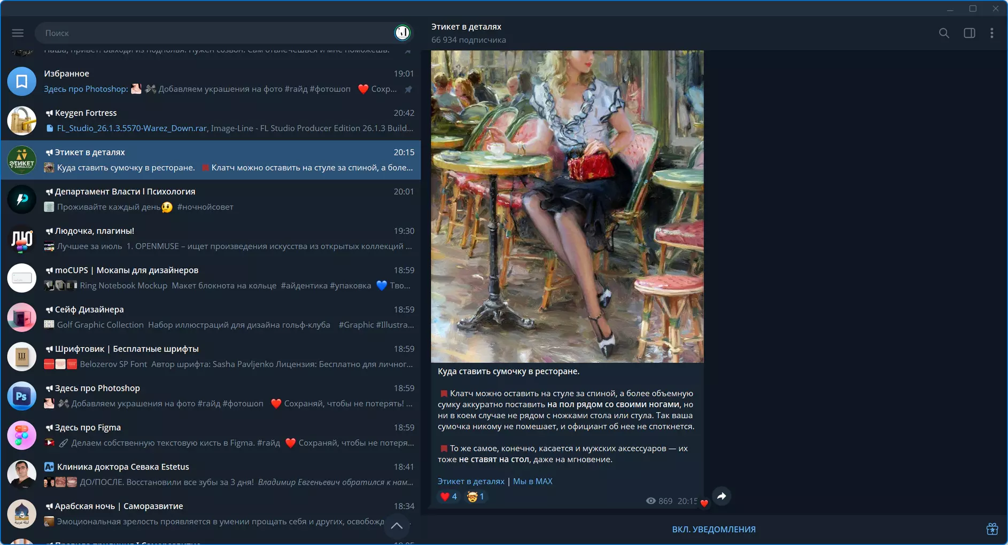Open the cafe painting image in post
This screenshot has width=1008, height=545.
tap(567, 207)
